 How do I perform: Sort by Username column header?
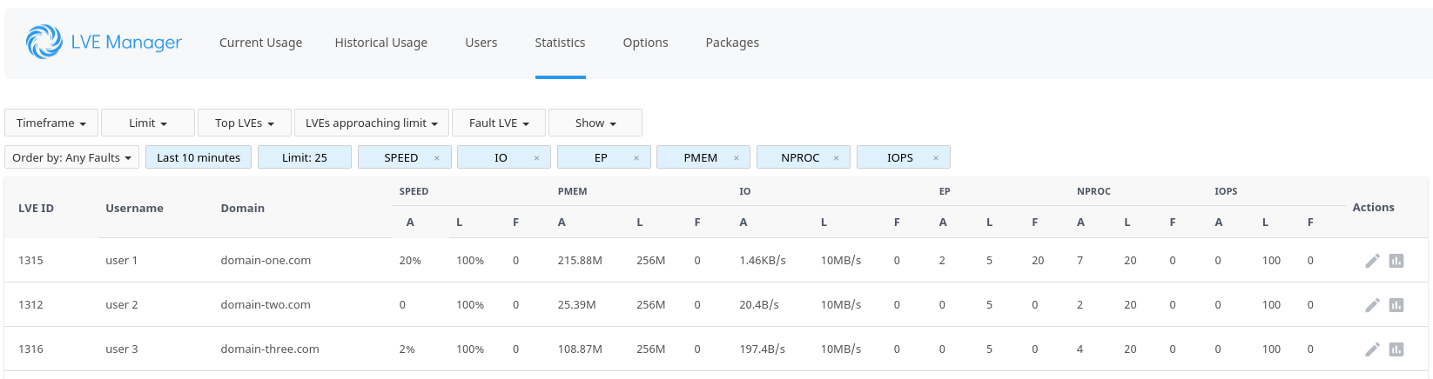pyautogui.click(x=134, y=209)
